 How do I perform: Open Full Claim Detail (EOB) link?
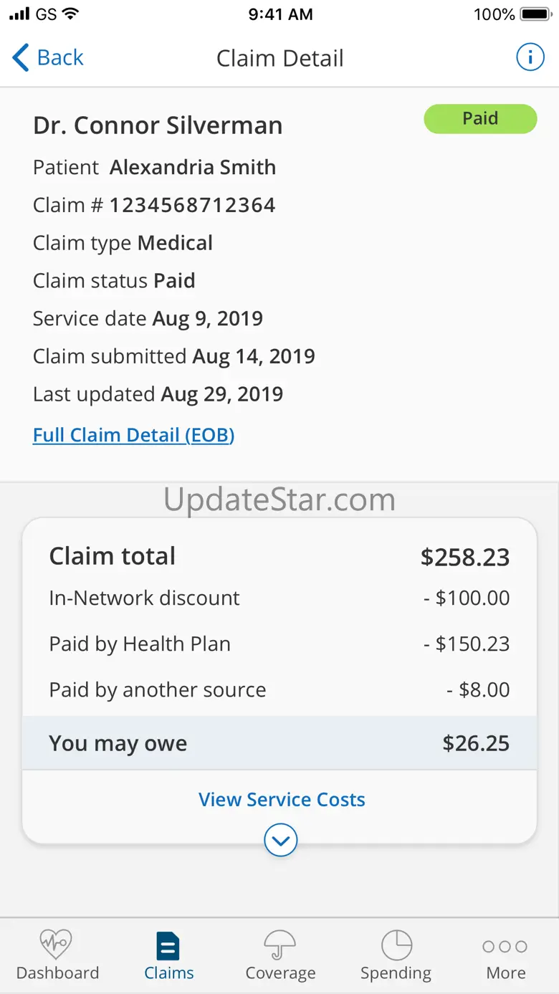point(134,435)
